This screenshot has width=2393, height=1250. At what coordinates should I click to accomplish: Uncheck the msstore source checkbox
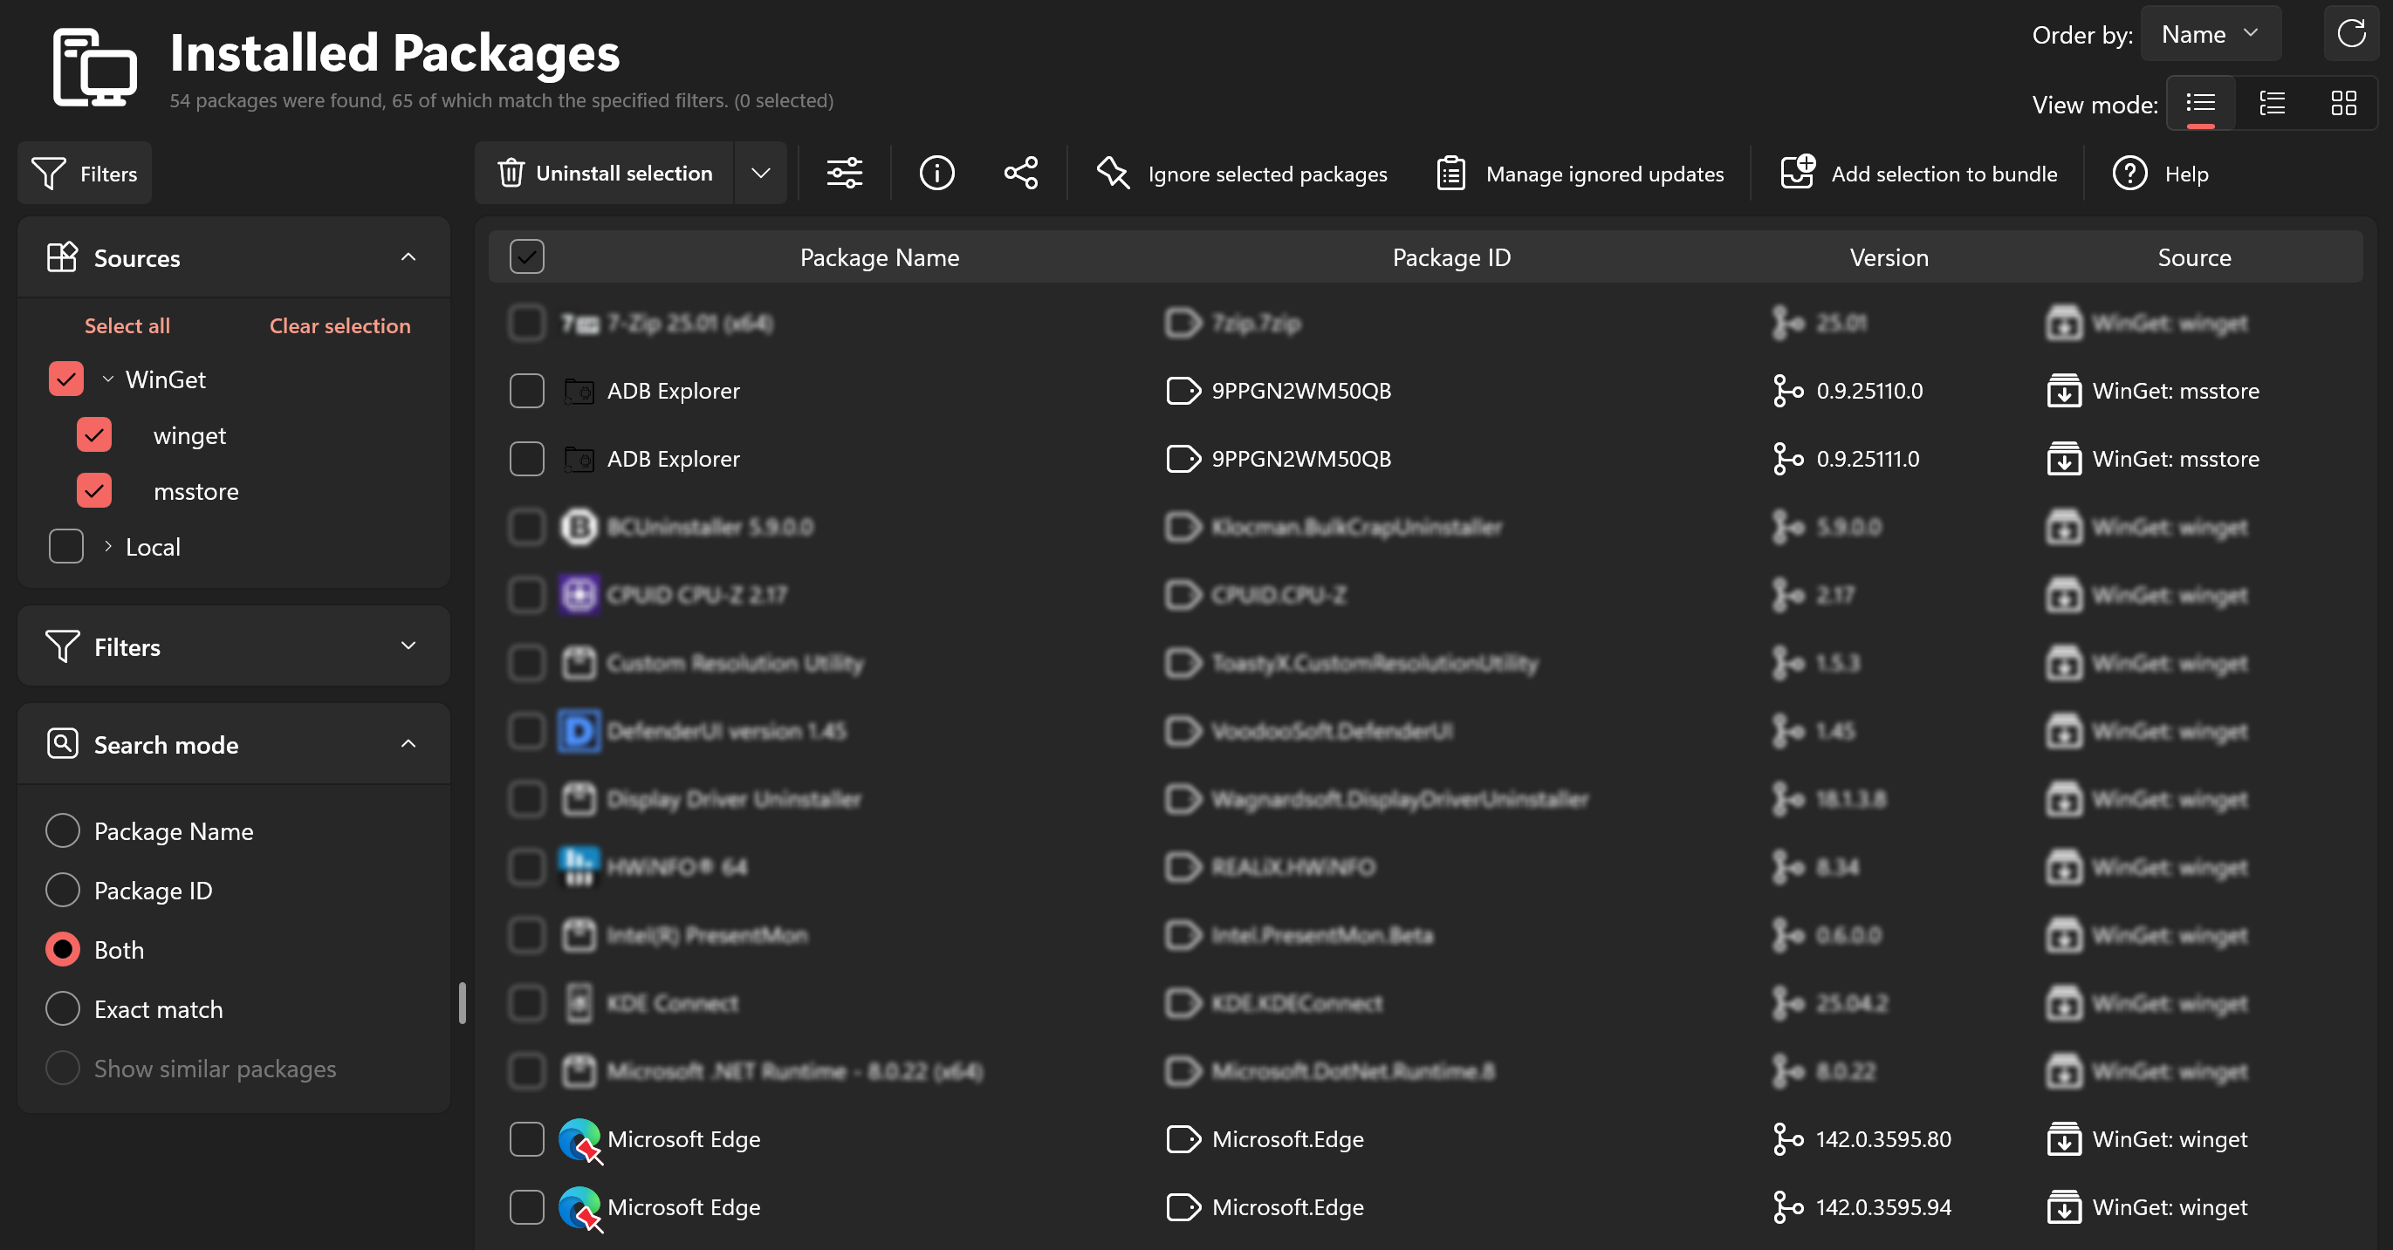tap(94, 491)
